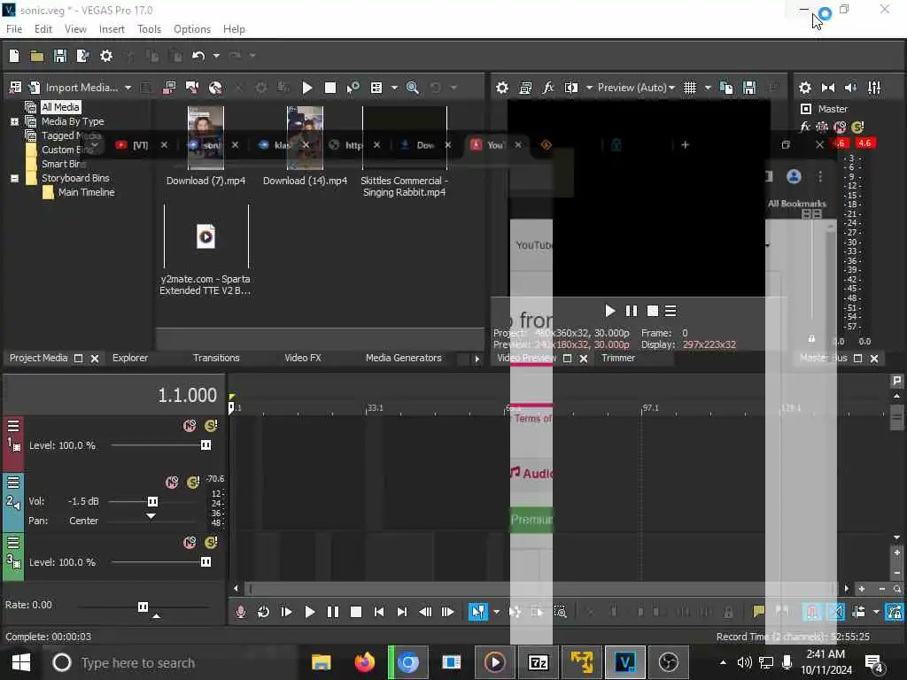Open the Tools menu
This screenshot has height=680, width=907.
(x=149, y=29)
